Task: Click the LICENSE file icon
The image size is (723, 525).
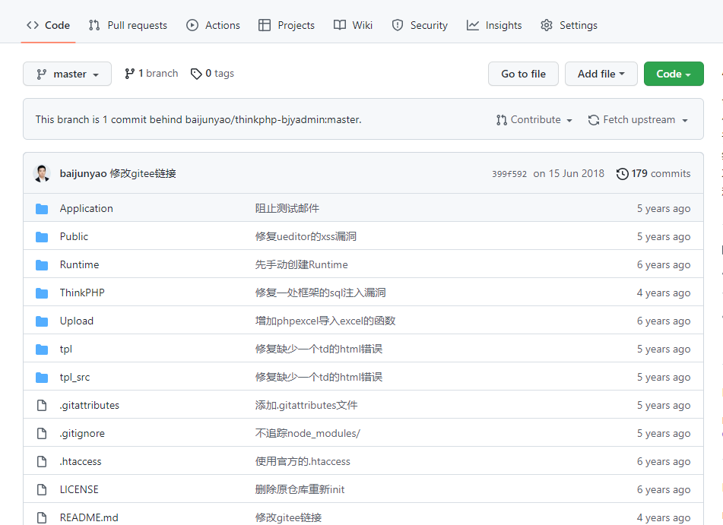Action: click(42, 489)
